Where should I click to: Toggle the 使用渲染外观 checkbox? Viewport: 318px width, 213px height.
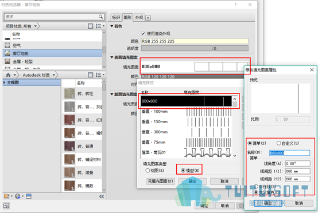coord(143,33)
